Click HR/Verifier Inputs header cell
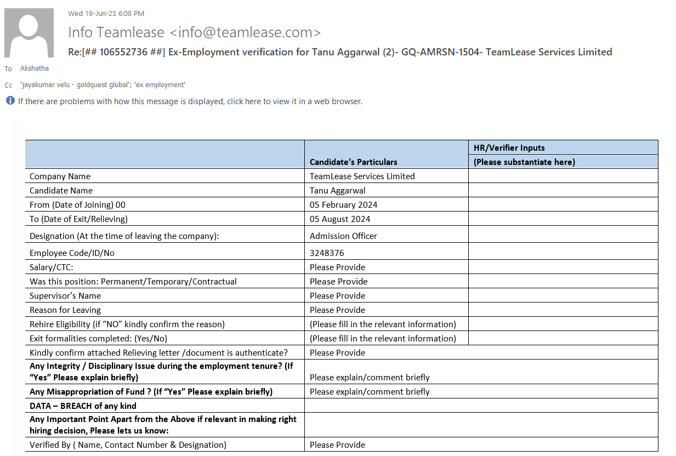Image resolution: width=676 pixels, height=456 pixels. click(x=563, y=147)
